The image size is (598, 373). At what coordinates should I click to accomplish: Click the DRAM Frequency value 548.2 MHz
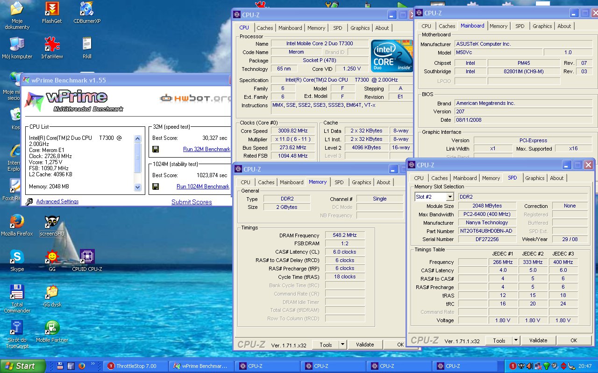pos(345,235)
